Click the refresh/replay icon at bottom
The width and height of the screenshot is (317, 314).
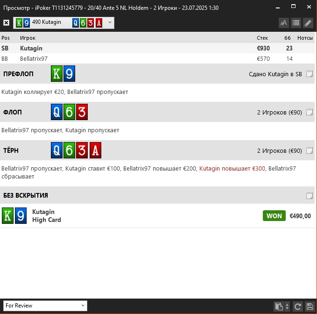[297, 307]
